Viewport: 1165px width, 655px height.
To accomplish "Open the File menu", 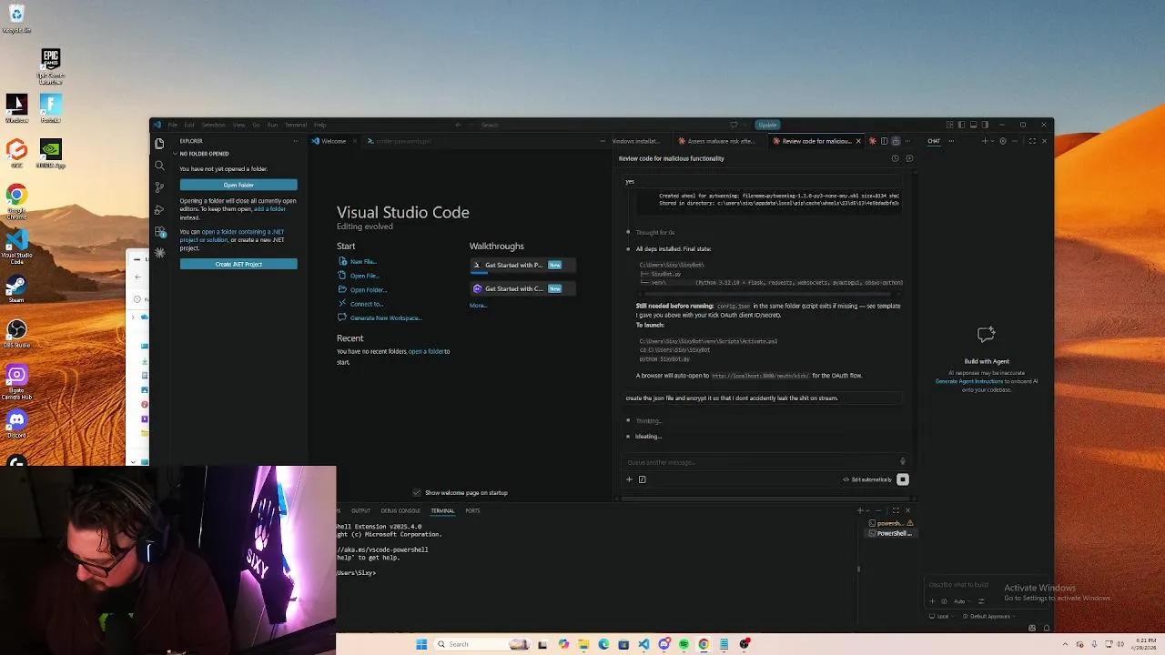I will point(172,125).
